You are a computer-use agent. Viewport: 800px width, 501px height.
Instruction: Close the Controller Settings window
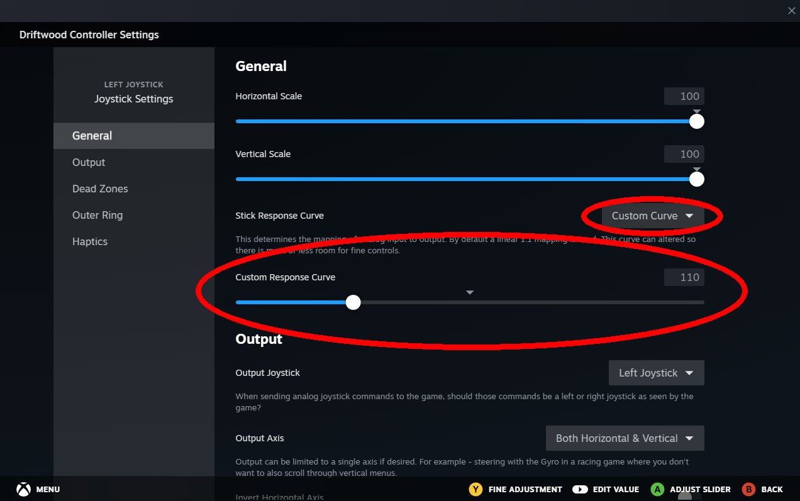[791, 11]
